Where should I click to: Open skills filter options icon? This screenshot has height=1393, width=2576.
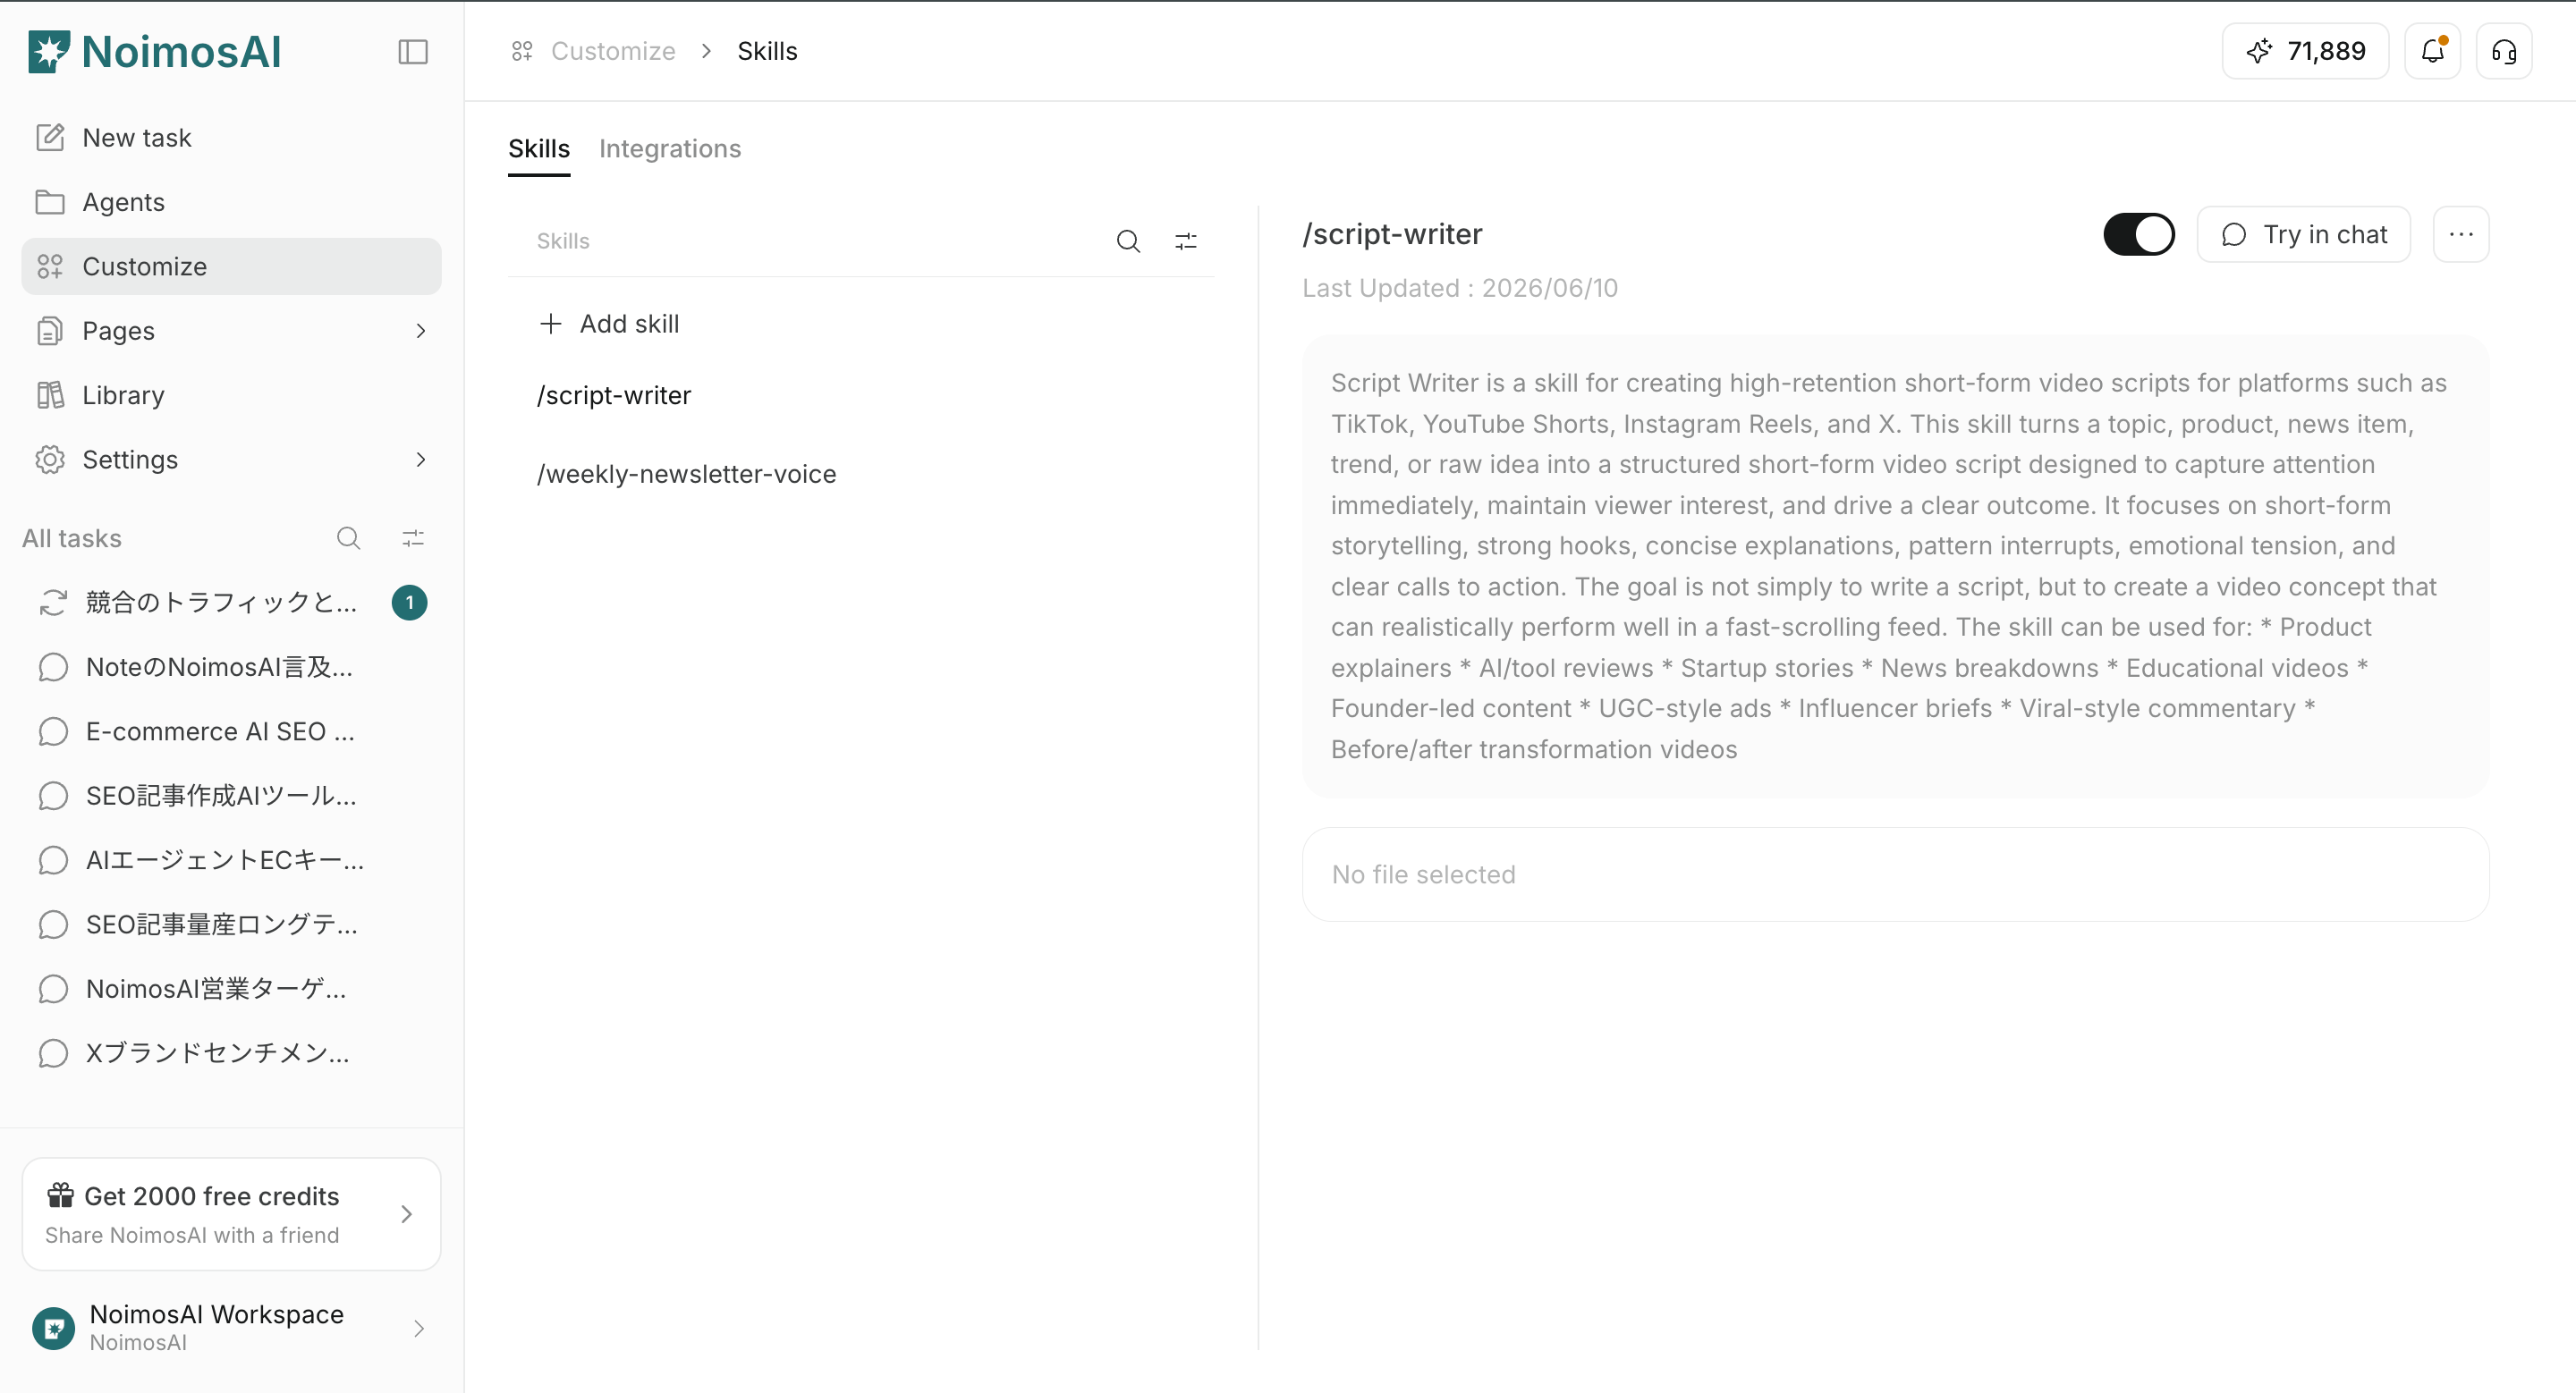tap(1186, 241)
